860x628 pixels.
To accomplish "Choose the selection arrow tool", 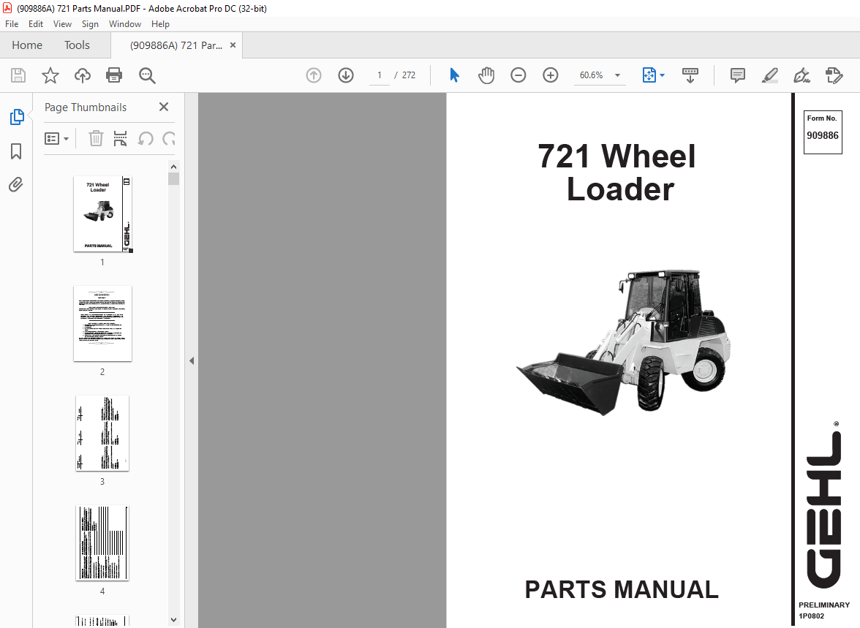I will 454,75.
